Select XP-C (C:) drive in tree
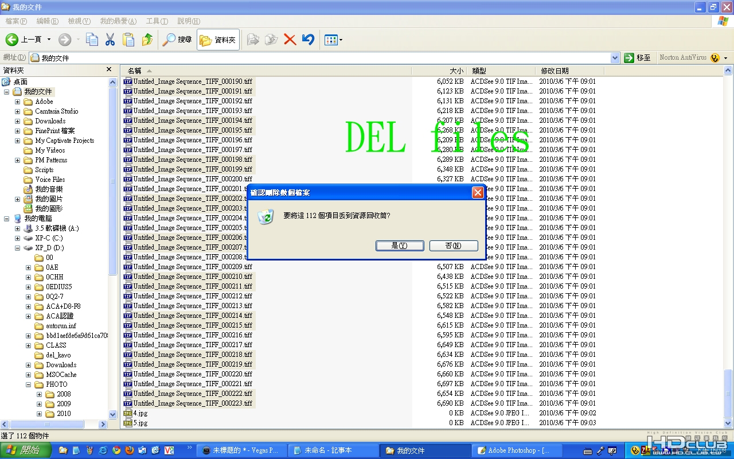 49,238
